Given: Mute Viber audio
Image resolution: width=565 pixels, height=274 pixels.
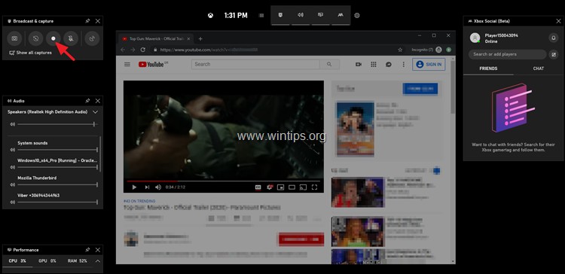Looking at the screenshot, I should pyautogui.click(x=13, y=202).
